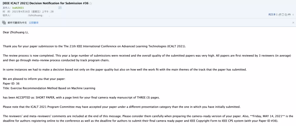Viewport: 296px width, 126px height.
Task: Click sender name icalt2021
Action: pyautogui.click(x=18, y=8)
